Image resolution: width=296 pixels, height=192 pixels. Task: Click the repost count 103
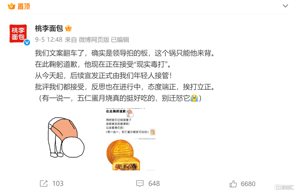[x=58, y=184]
